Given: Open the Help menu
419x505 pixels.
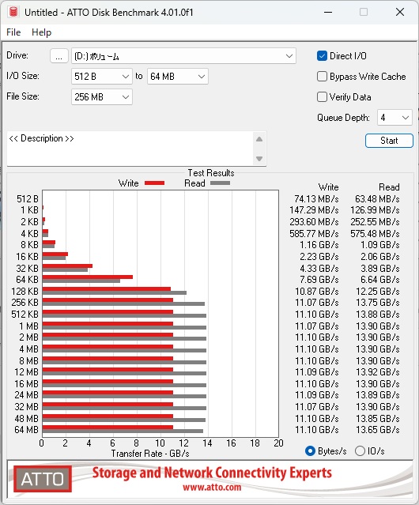Looking at the screenshot, I should pyautogui.click(x=42, y=32).
